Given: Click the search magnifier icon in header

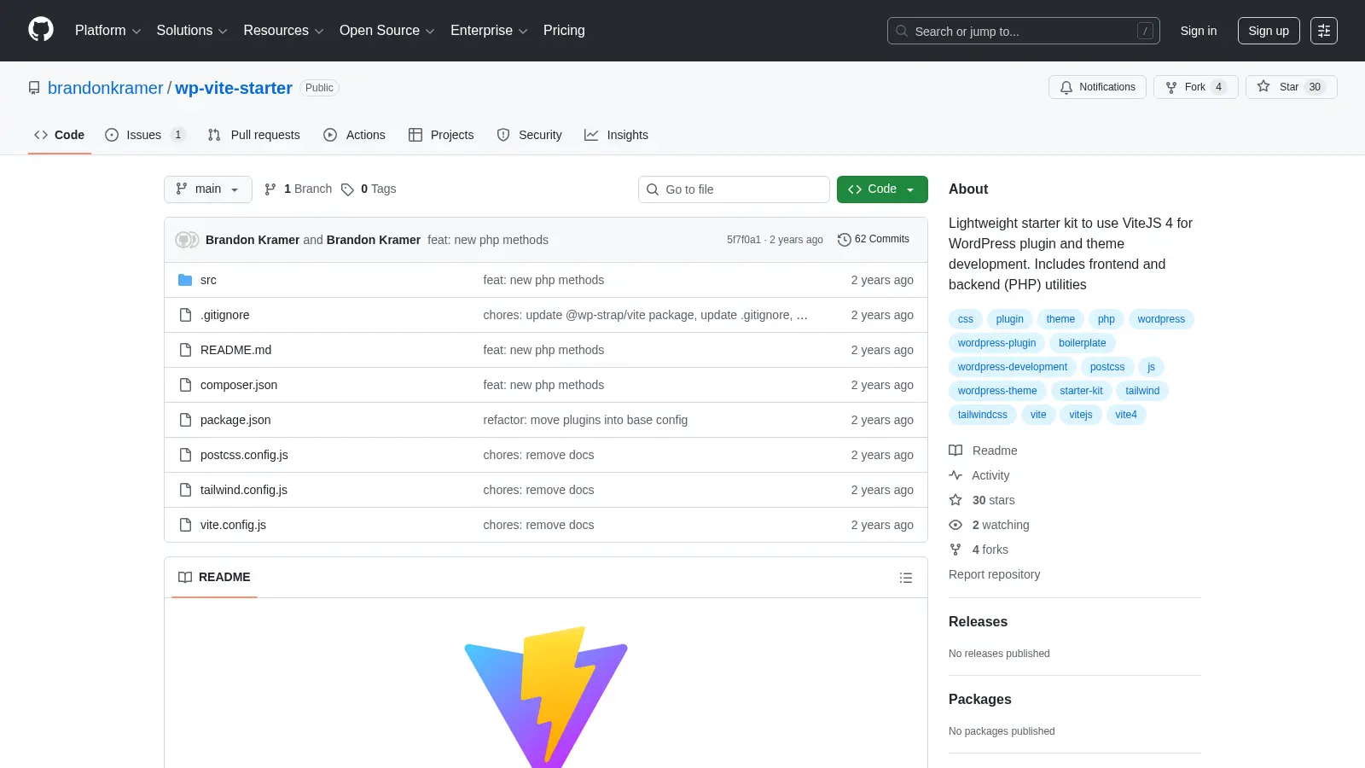Looking at the screenshot, I should 902,31.
